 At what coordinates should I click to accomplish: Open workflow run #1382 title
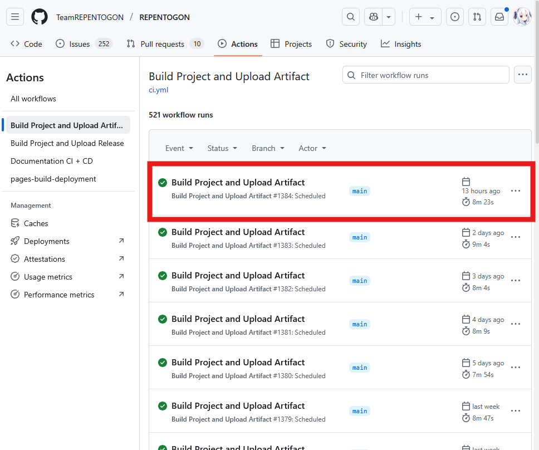point(238,275)
